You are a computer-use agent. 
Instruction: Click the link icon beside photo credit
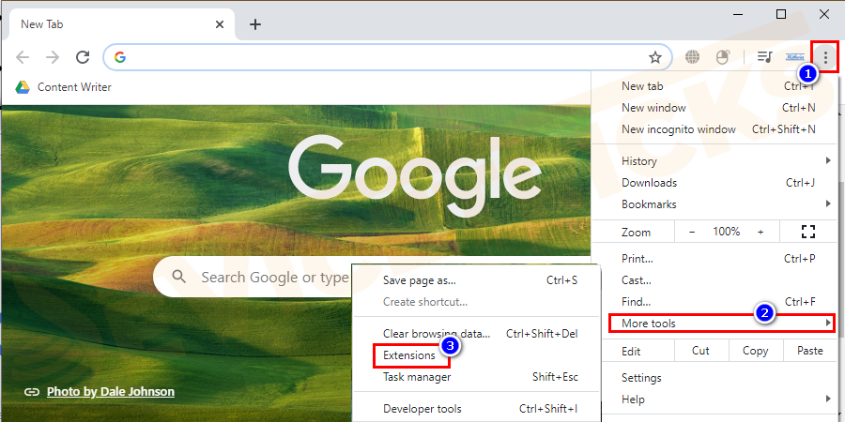[32, 392]
